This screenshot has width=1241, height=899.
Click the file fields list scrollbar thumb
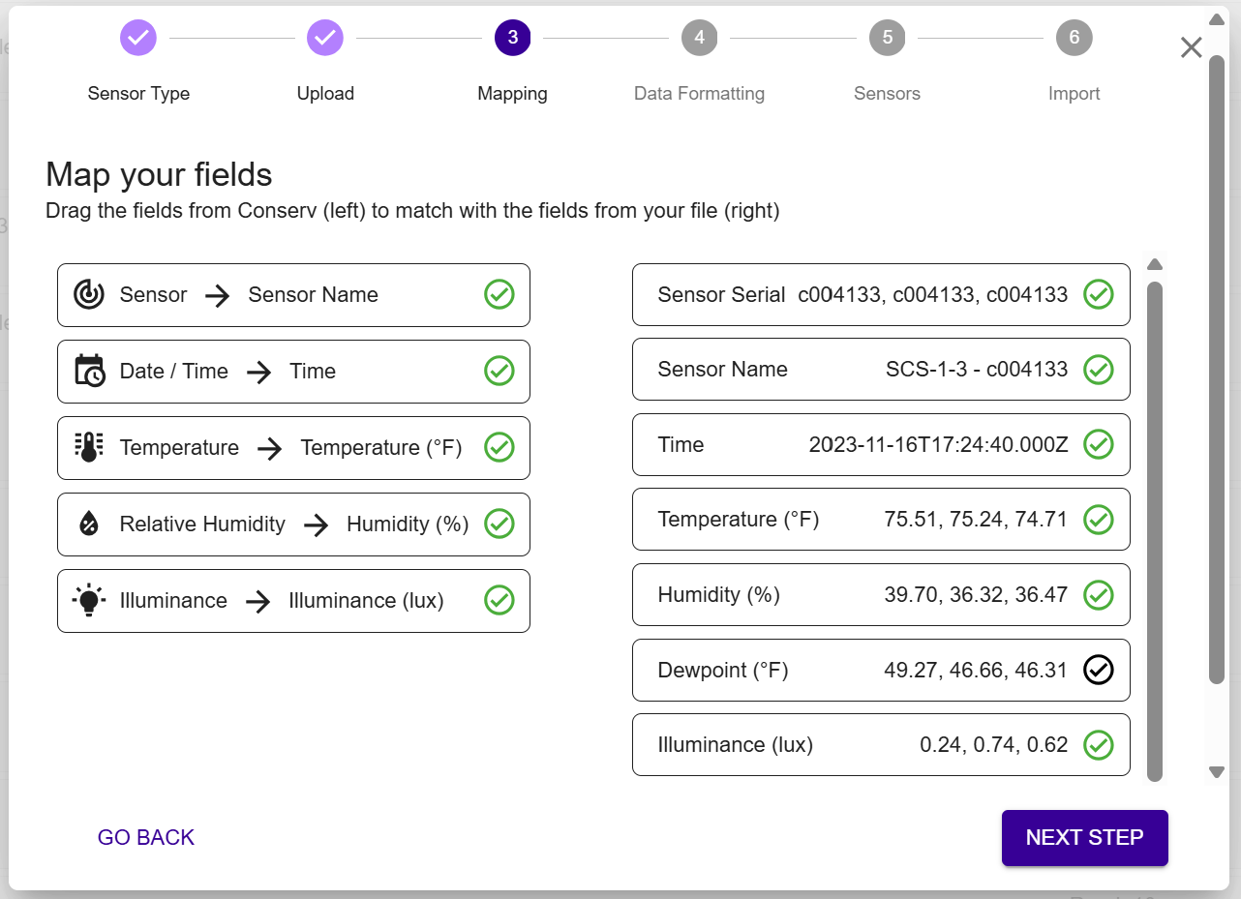pos(1154,530)
